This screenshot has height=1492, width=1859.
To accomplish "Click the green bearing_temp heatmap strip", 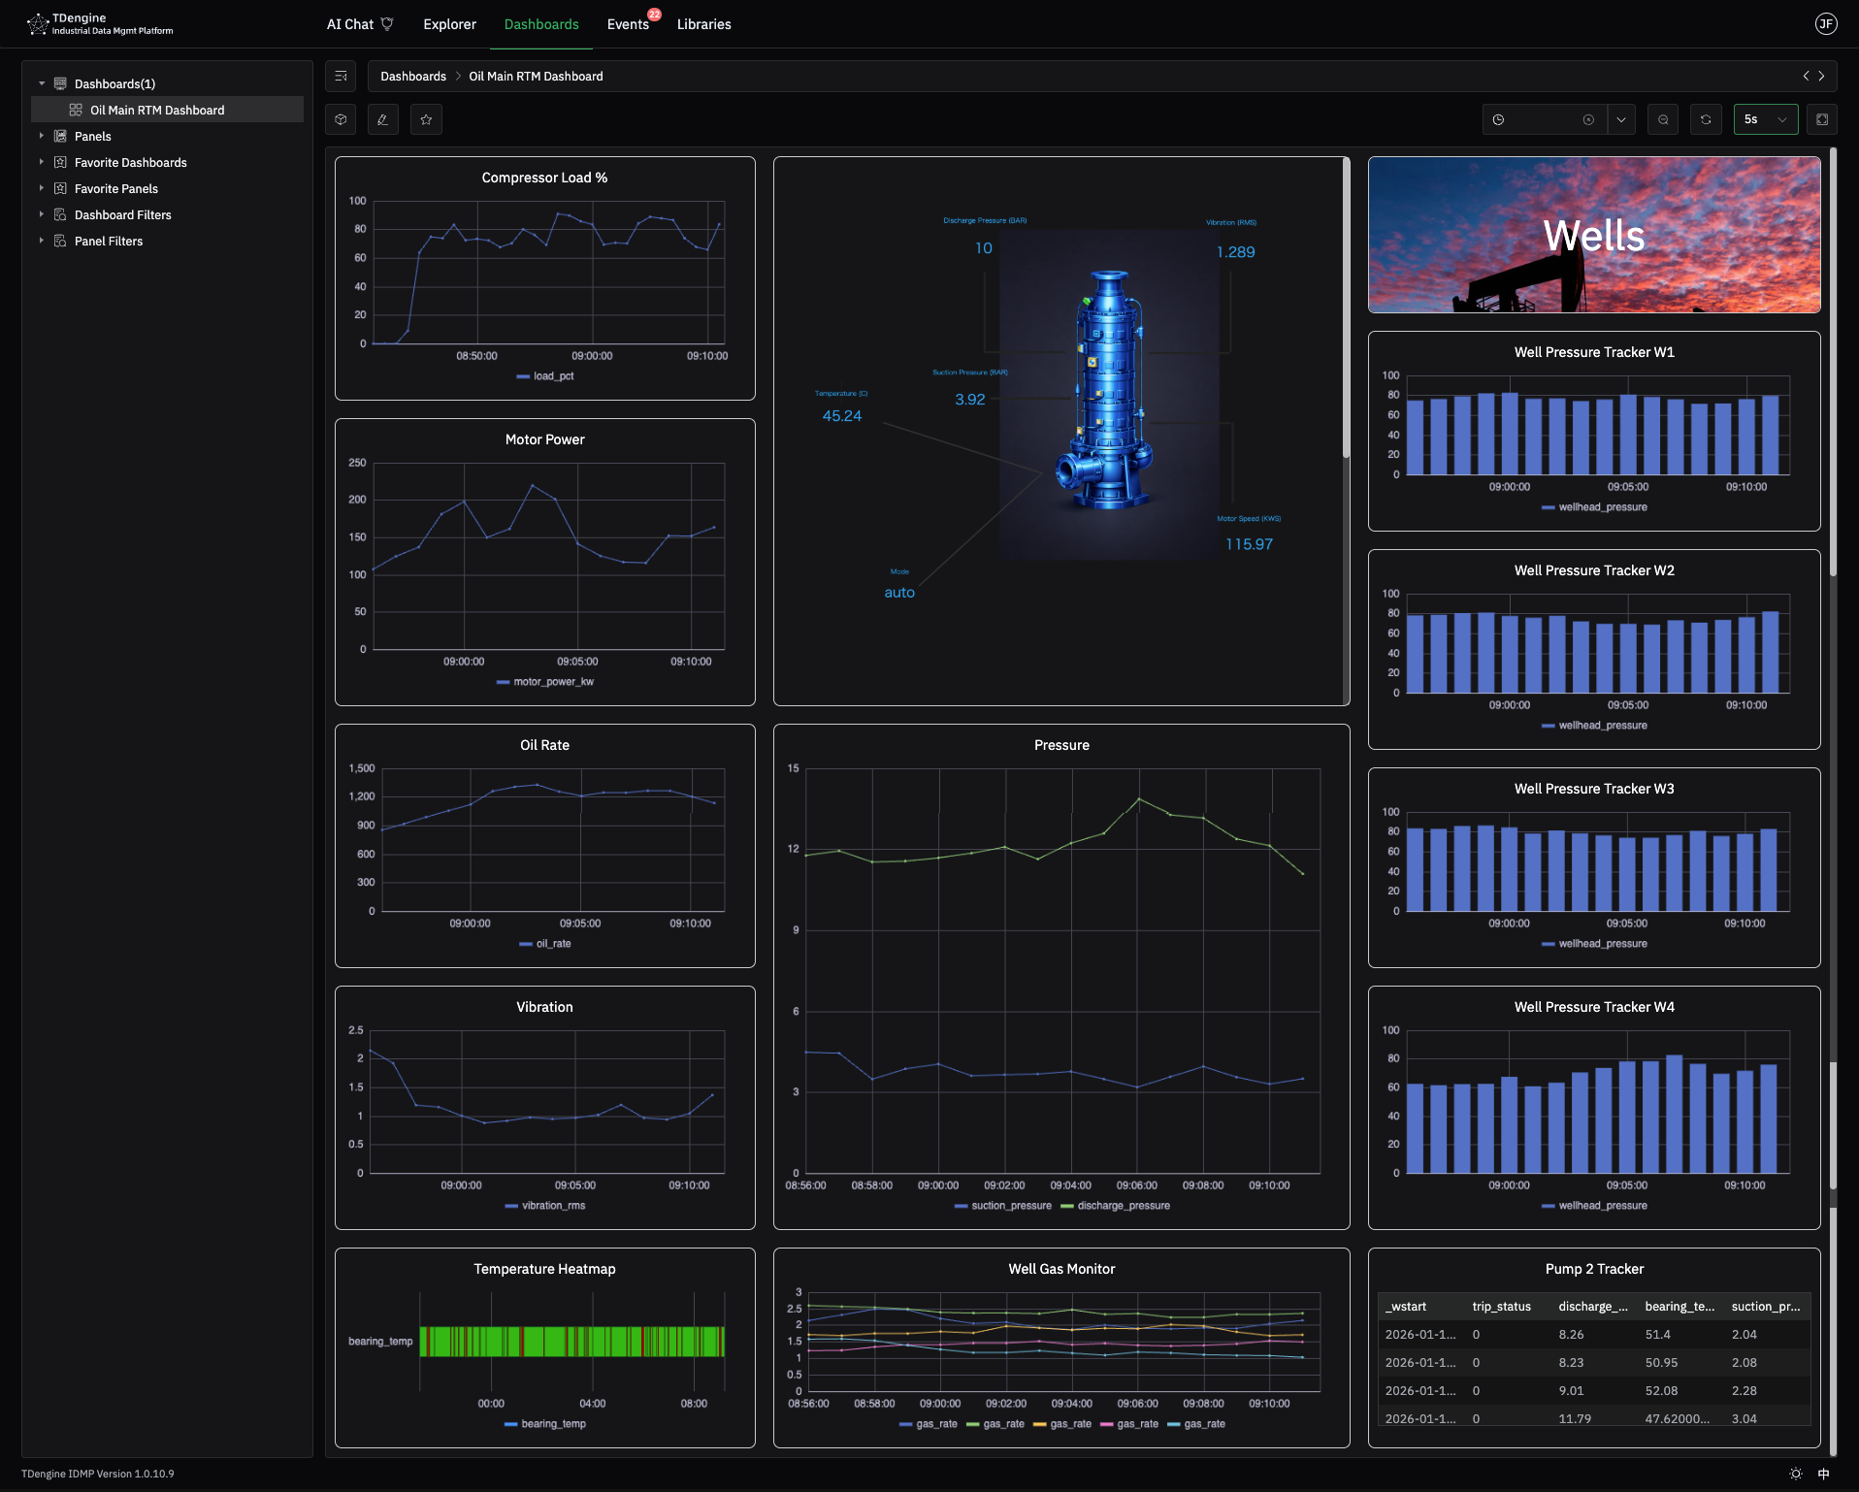I will (x=571, y=1342).
